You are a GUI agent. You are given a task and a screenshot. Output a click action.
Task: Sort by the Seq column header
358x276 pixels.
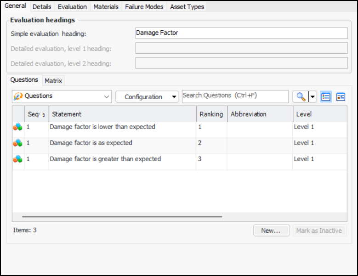point(36,114)
